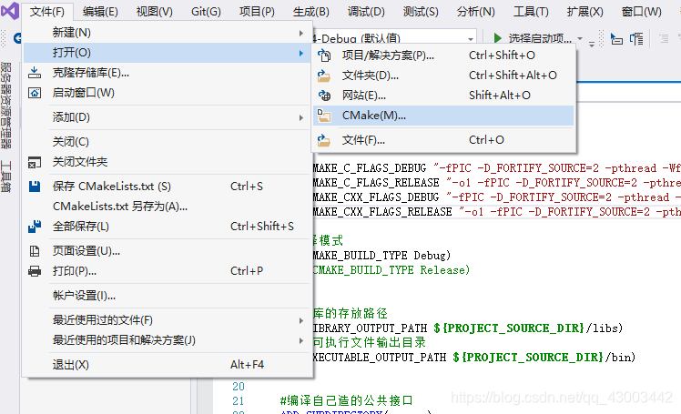Open the 测试(S) menu
Viewport: 681px width, 414px height.
coord(421,11)
